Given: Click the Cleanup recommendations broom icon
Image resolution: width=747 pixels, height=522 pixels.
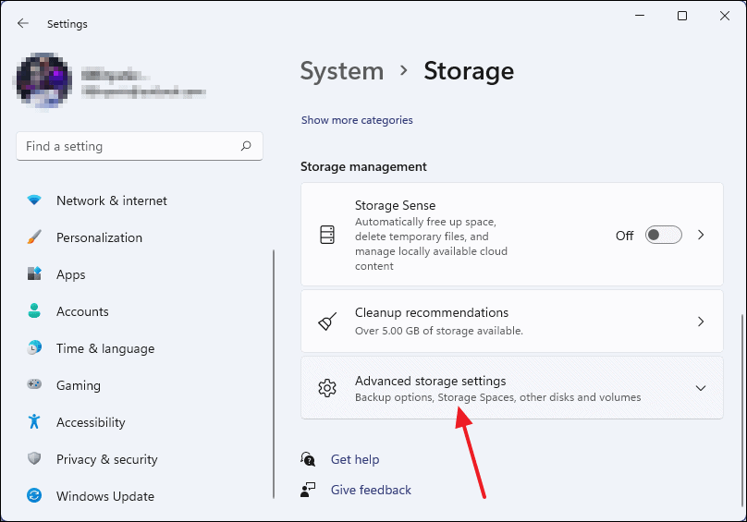Looking at the screenshot, I should (x=327, y=322).
